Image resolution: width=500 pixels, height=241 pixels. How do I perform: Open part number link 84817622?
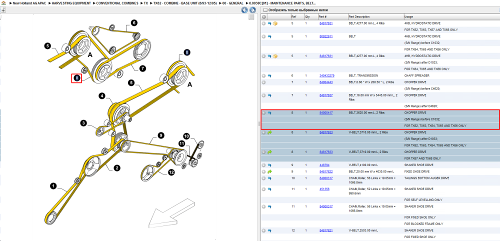[326, 171]
